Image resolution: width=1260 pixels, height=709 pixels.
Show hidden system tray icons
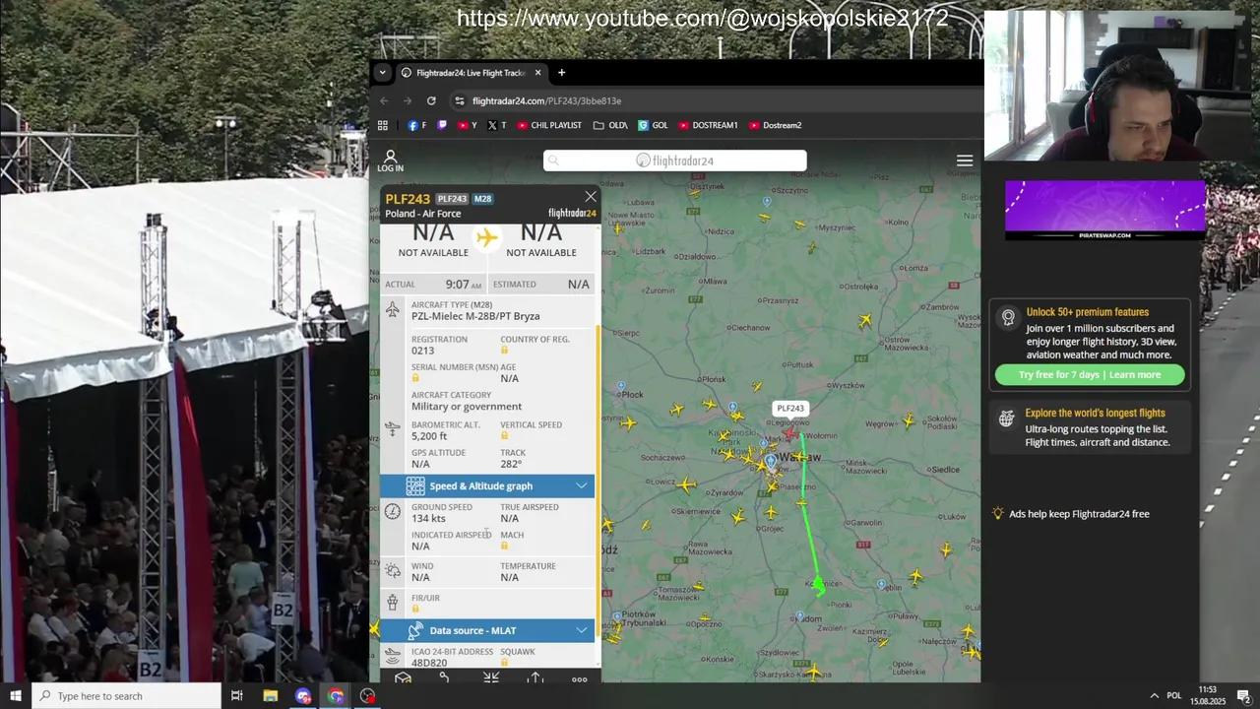(1155, 696)
